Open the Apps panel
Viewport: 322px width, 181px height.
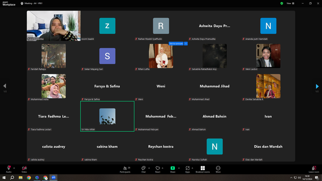click(188, 169)
